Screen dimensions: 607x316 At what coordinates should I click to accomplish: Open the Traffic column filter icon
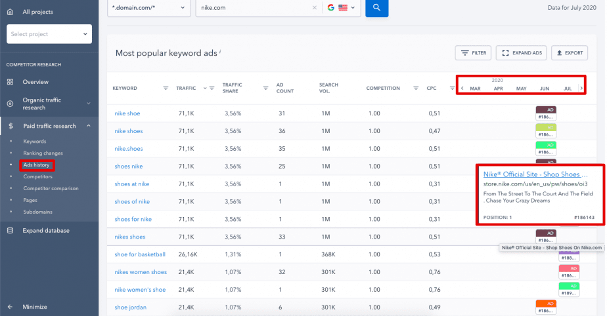212,88
